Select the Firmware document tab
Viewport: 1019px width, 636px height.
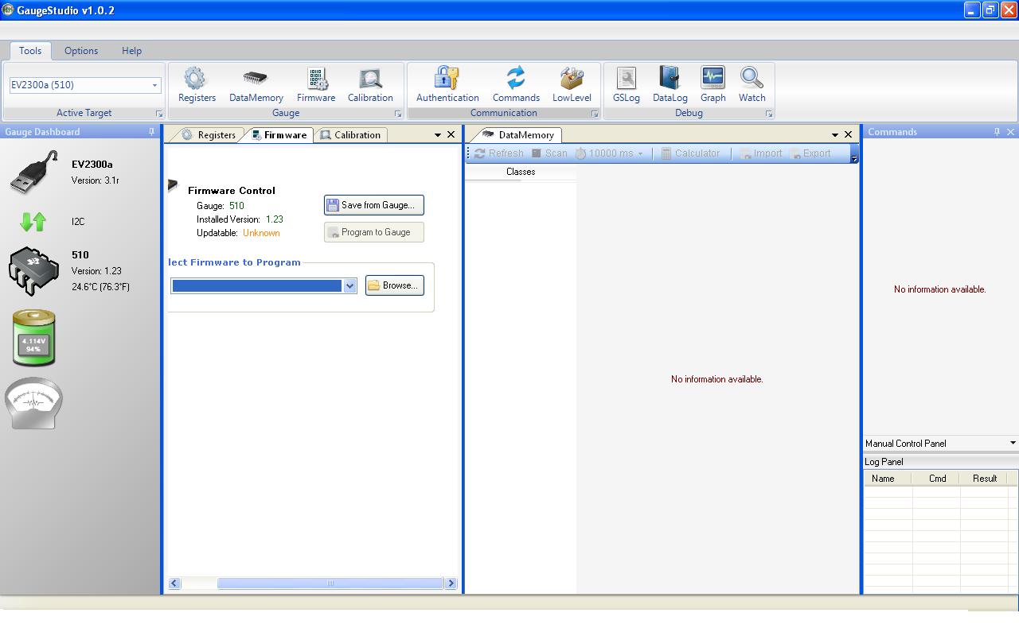(x=279, y=135)
